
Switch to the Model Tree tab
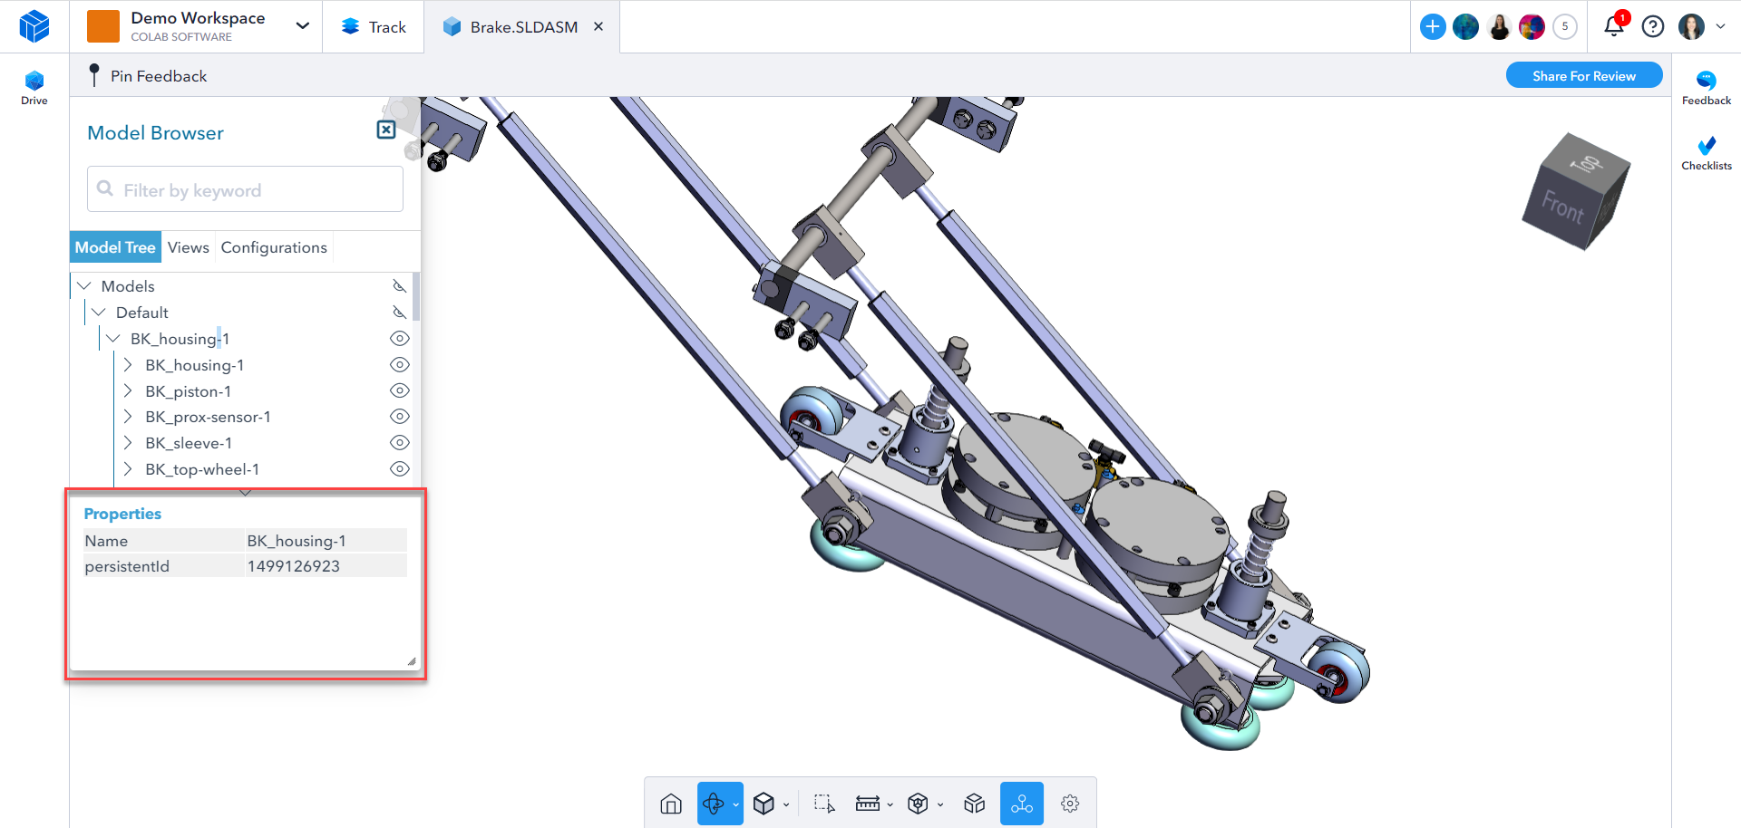click(115, 247)
